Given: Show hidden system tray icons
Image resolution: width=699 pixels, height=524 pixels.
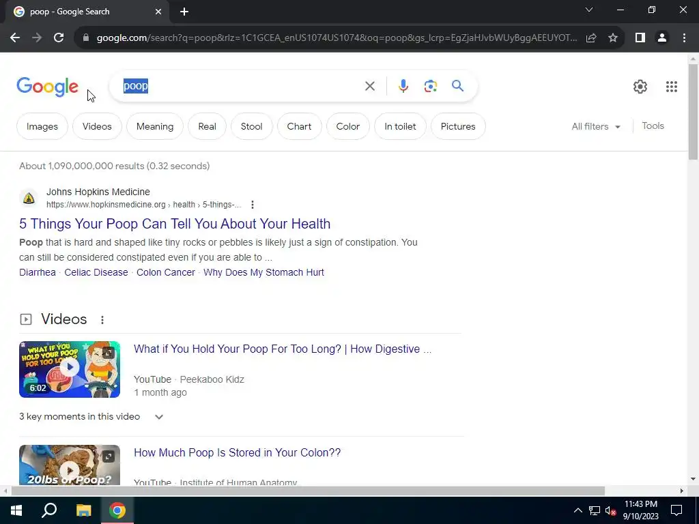Looking at the screenshot, I should pos(577,510).
